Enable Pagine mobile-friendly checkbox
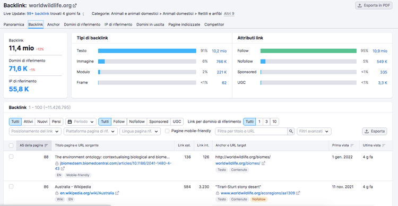The image size is (398, 206). (x=167, y=131)
